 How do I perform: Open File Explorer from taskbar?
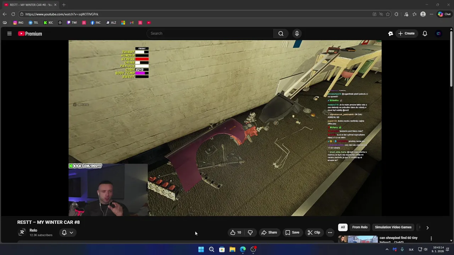pos(232,249)
